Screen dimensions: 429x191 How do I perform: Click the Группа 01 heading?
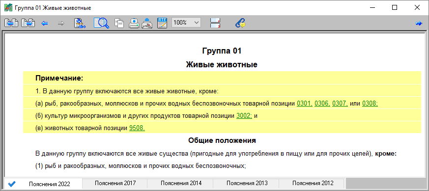[x=222, y=51]
